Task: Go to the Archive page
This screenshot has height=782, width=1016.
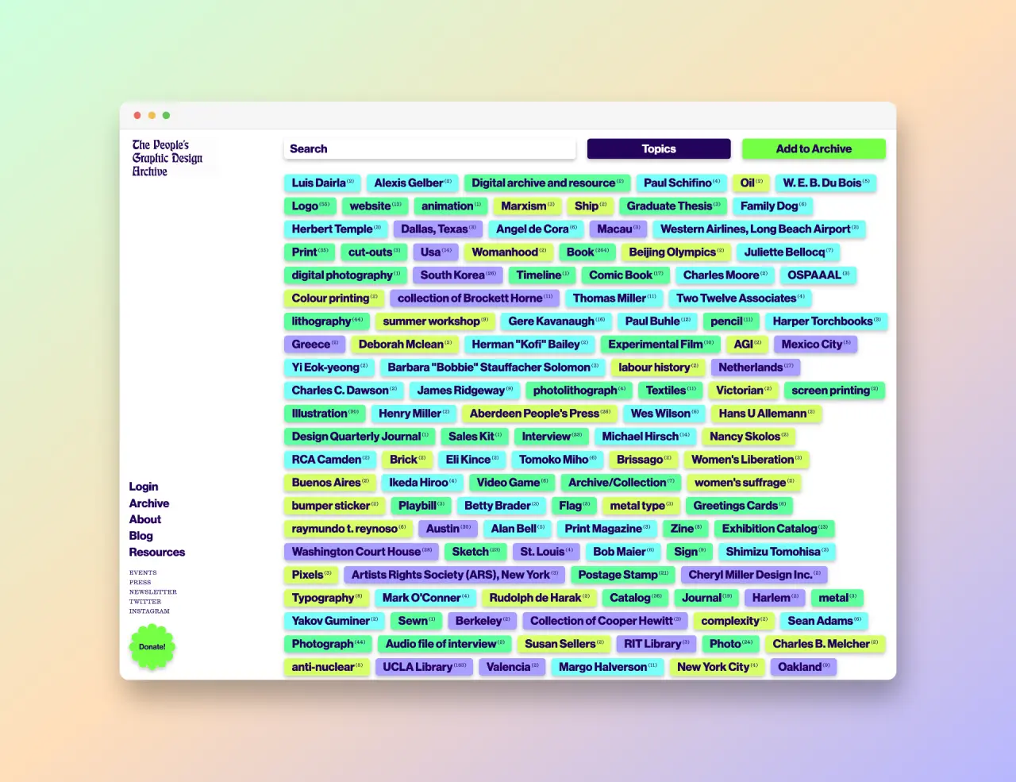Action: (x=149, y=503)
